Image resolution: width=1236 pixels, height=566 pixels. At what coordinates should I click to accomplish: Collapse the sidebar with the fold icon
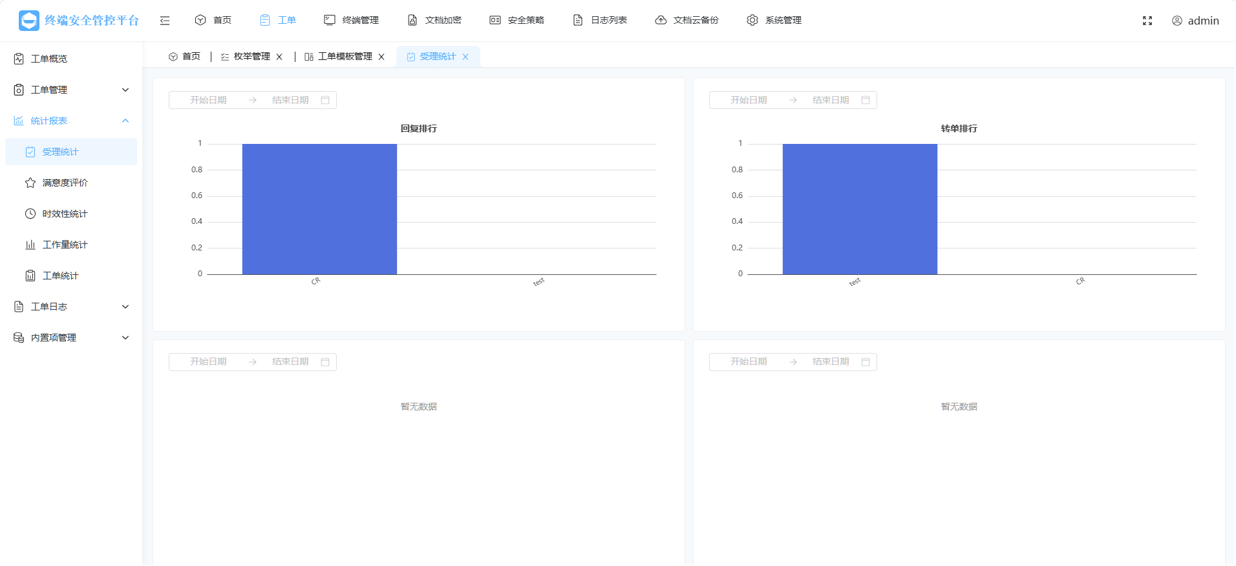pyautogui.click(x=165, y=21)
